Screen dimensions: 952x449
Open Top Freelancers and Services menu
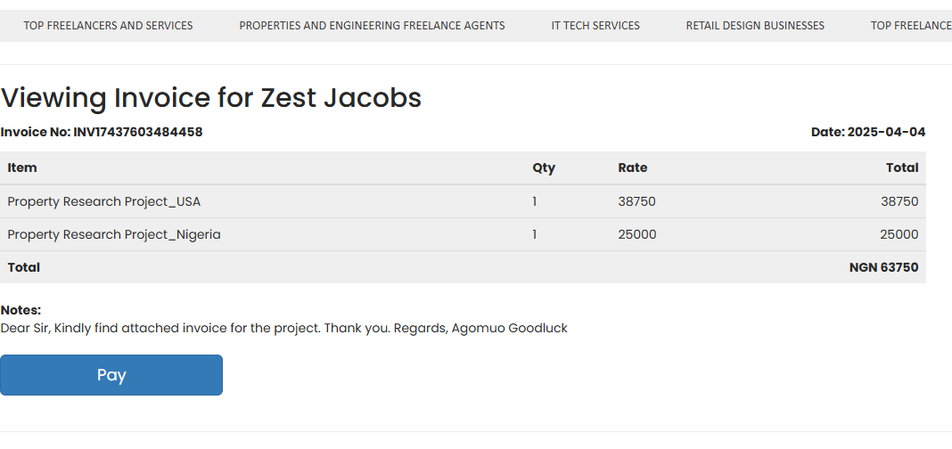[x=108, y=26]
